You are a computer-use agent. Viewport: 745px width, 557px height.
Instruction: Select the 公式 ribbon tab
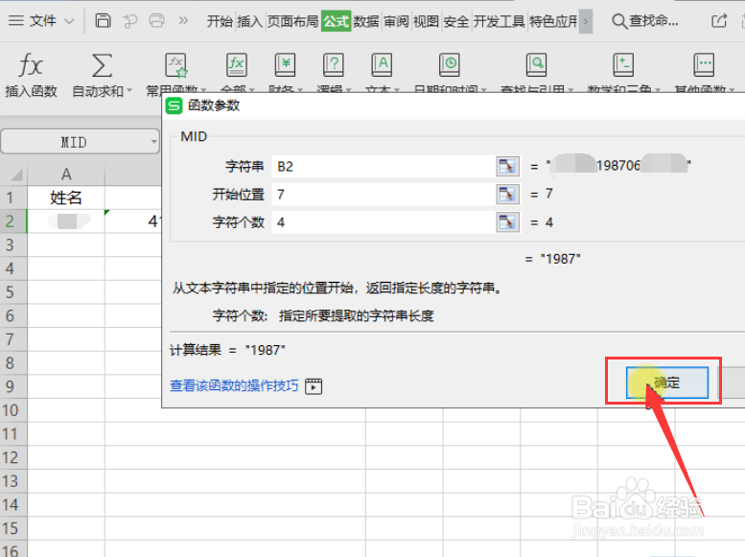[x=336, y=21]
